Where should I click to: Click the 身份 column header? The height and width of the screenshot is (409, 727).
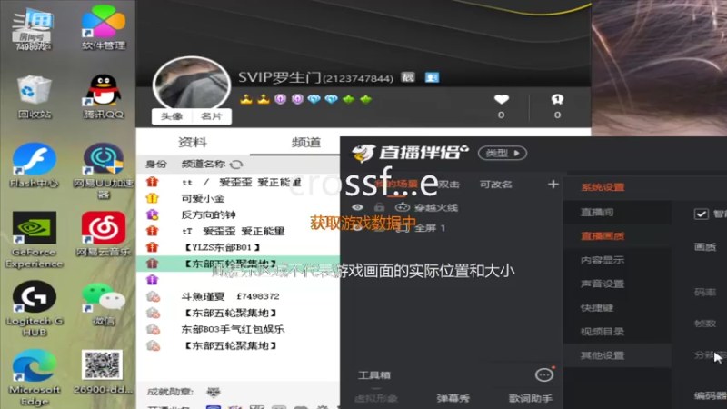pos(155,165)
